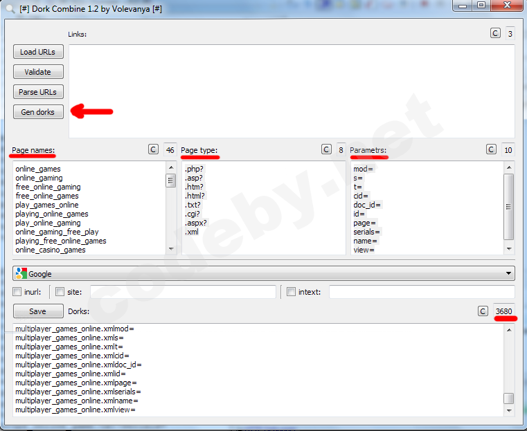Select 'free_online_gaming' page name
The image size is (527, 431).
click(x=48, y=187)
